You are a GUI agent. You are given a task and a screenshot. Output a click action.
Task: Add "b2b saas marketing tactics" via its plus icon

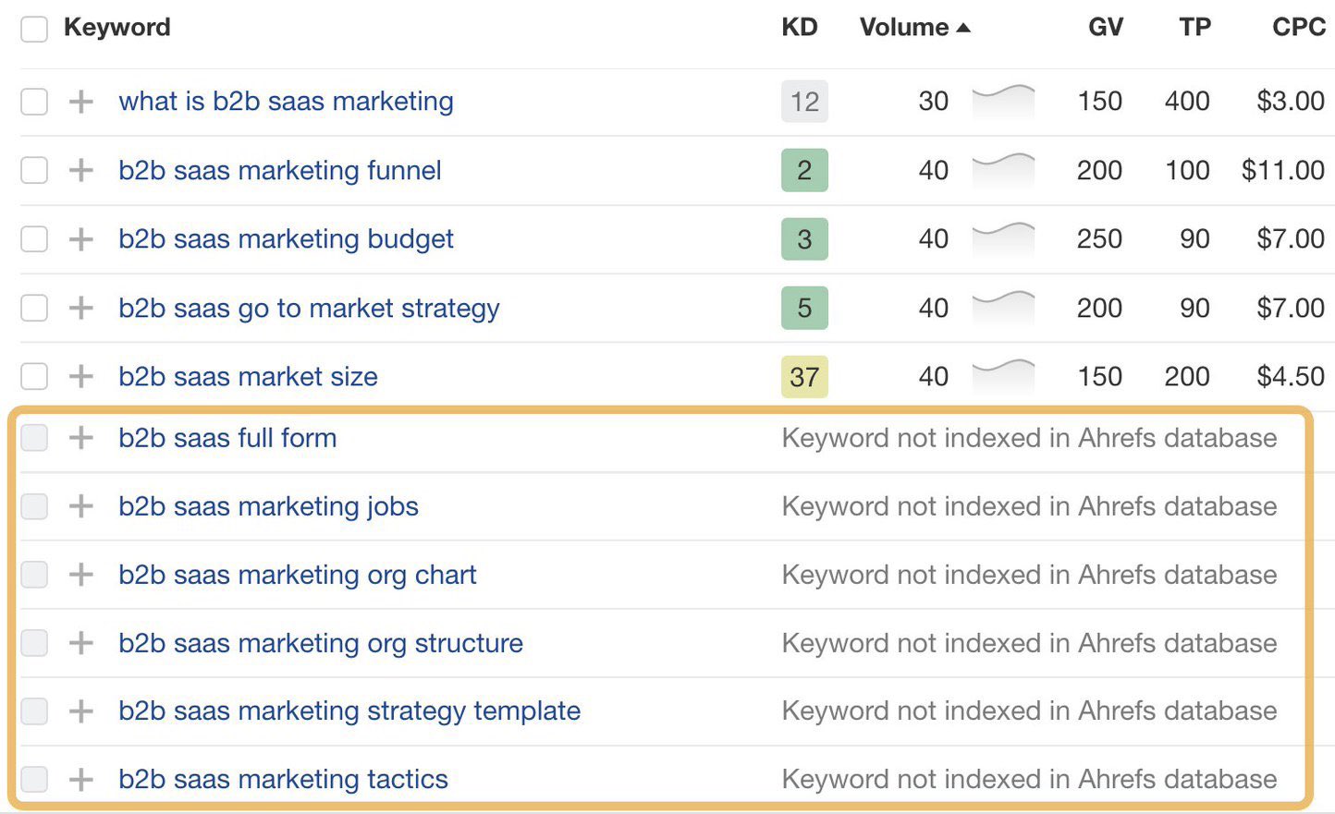pyautogui.click(x=80, y=780)
